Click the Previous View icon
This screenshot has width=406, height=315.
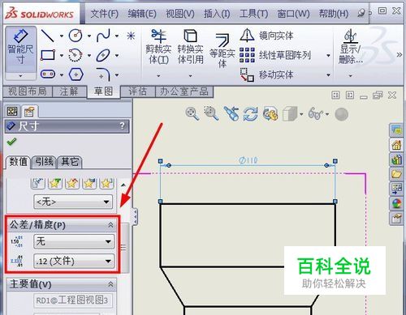point(231,113)
